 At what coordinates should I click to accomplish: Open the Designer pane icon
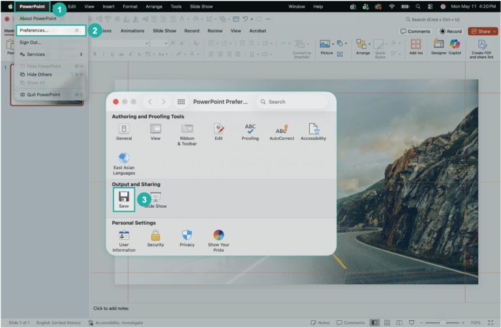[438, 47]
